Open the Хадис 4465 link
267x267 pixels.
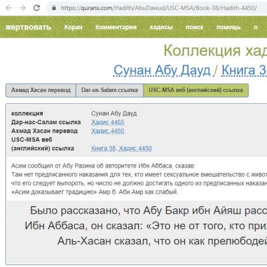click(107, 122)
